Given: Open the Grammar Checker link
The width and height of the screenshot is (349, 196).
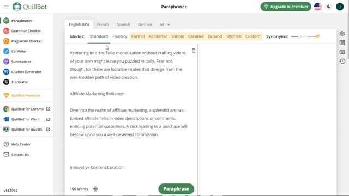Looking at the screenshot, I should coord(26,31).
